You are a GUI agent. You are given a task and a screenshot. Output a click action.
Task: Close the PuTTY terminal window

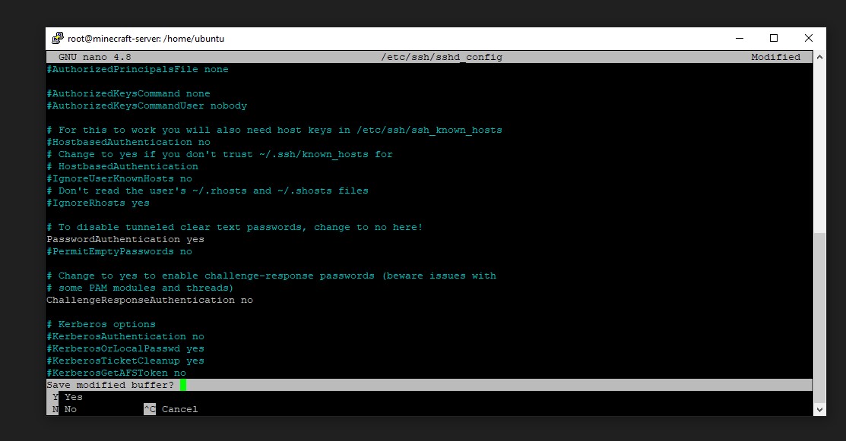click(809, 38)
